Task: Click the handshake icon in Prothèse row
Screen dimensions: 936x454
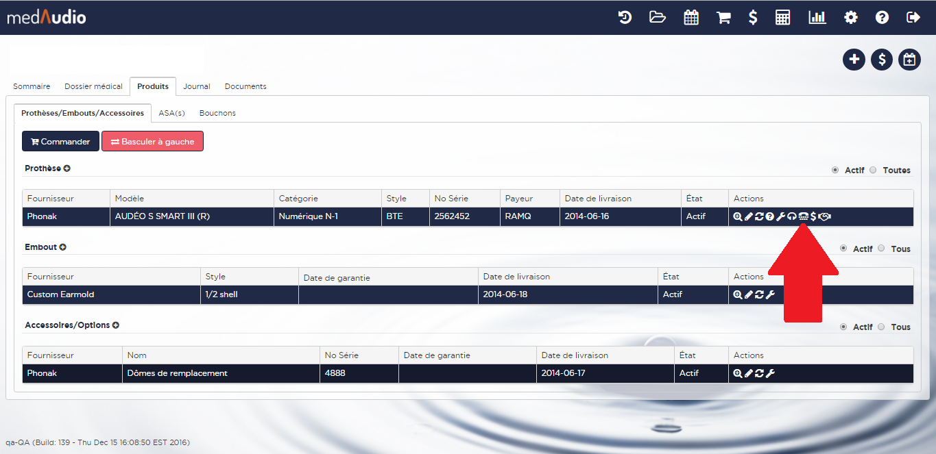Action: pyautogui.click(x=825, y=216)
